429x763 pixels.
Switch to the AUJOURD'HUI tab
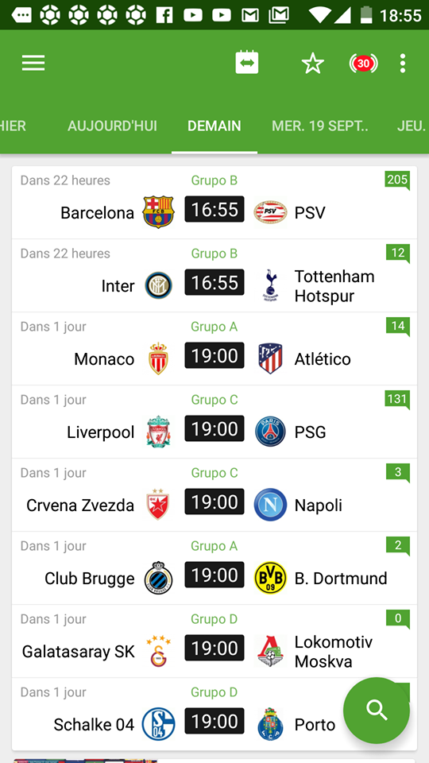(112, 126)
